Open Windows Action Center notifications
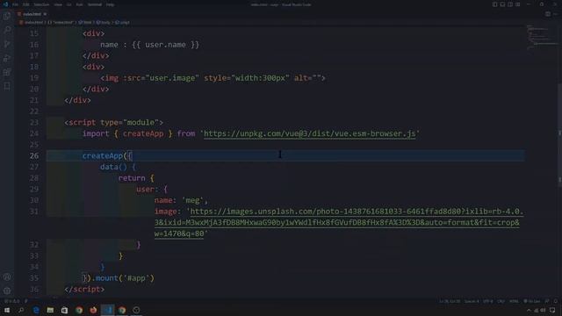Screen dimensions: 562x316 (x=552, y=310)
